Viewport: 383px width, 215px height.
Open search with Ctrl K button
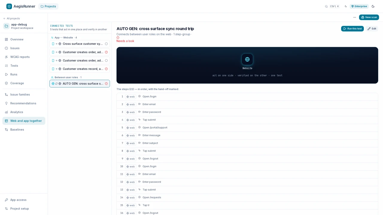coord(332,6)
